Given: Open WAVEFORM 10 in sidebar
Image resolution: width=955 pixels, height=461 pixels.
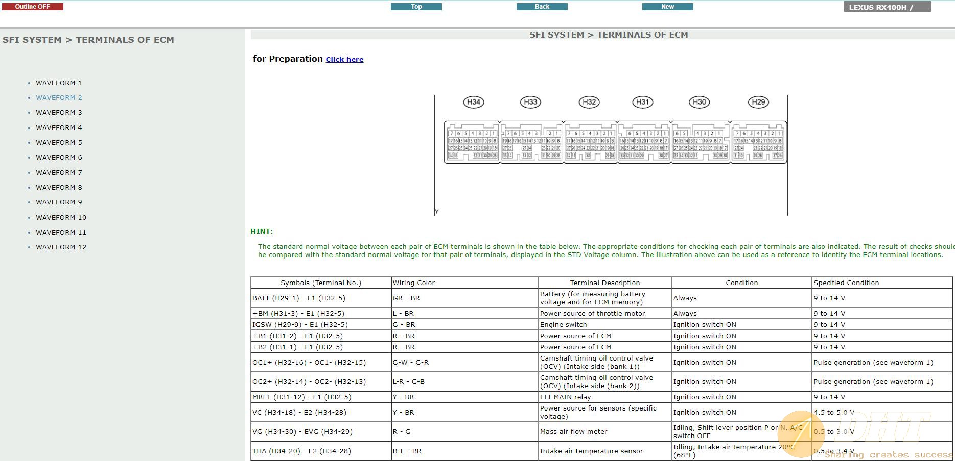Looking at the screenshot, I should click(61, 217).
